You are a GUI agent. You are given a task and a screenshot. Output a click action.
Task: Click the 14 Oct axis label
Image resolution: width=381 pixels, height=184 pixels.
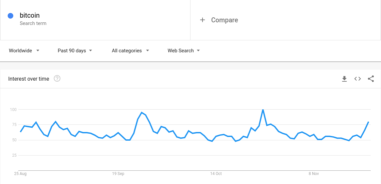216,174
